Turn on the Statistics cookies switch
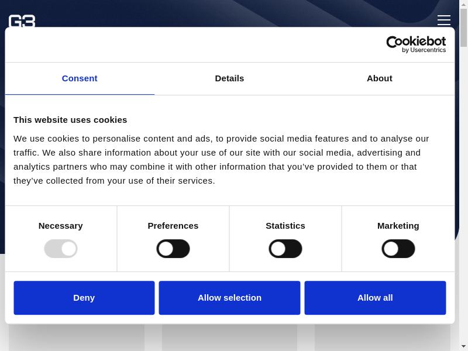The height and width of the screenshot is (351, 468). coord(285,249)
